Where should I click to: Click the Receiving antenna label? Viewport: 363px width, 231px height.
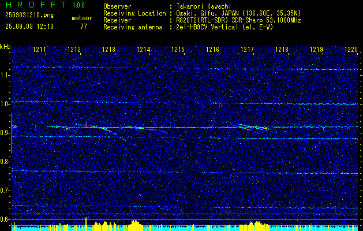tap(133, 27)
